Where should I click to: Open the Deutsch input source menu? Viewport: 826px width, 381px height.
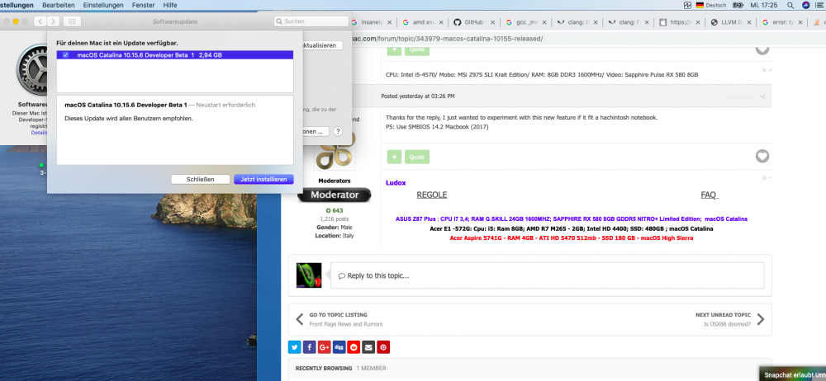(710, 5)
